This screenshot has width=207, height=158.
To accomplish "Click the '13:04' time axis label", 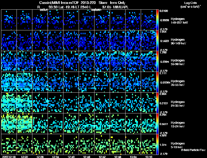I will 133,157.
